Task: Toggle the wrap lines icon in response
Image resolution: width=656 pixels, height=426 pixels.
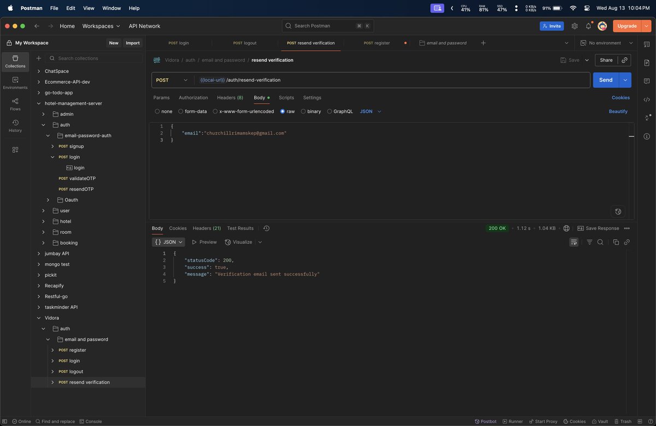Action: point(573,242)
